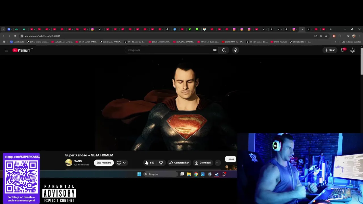Switch to the Telegram tab
Image resolution: width=363 pixels, height=204 pixels.
pyautogui.click(x=175, y=29)
